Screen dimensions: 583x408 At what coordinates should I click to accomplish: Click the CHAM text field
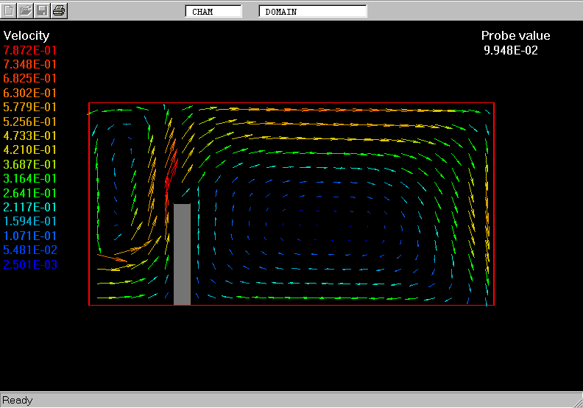(x=213, y=12)
